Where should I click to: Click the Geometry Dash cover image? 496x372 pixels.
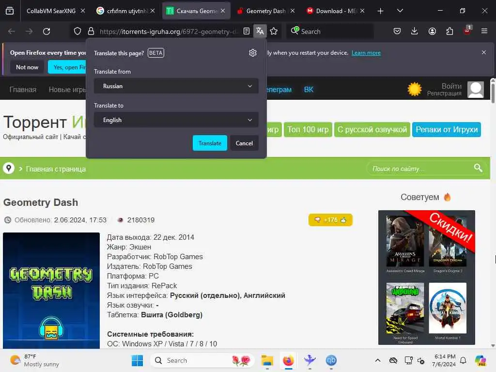pos(51,291)
